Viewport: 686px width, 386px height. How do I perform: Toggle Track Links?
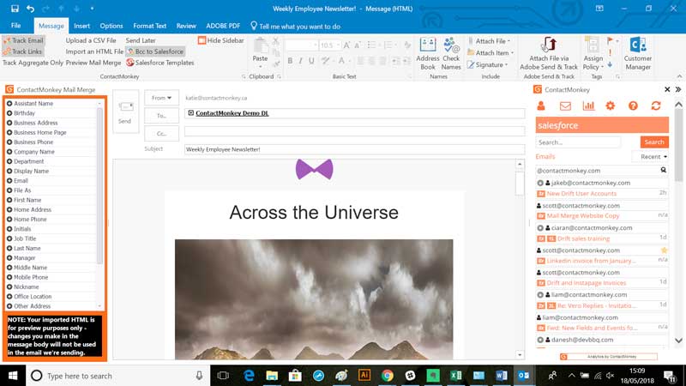coord(22,51)
